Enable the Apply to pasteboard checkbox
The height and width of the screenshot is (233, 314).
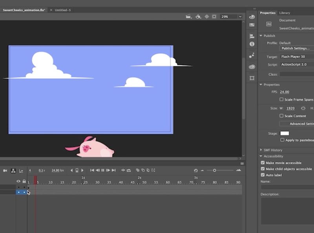[282, 140]
